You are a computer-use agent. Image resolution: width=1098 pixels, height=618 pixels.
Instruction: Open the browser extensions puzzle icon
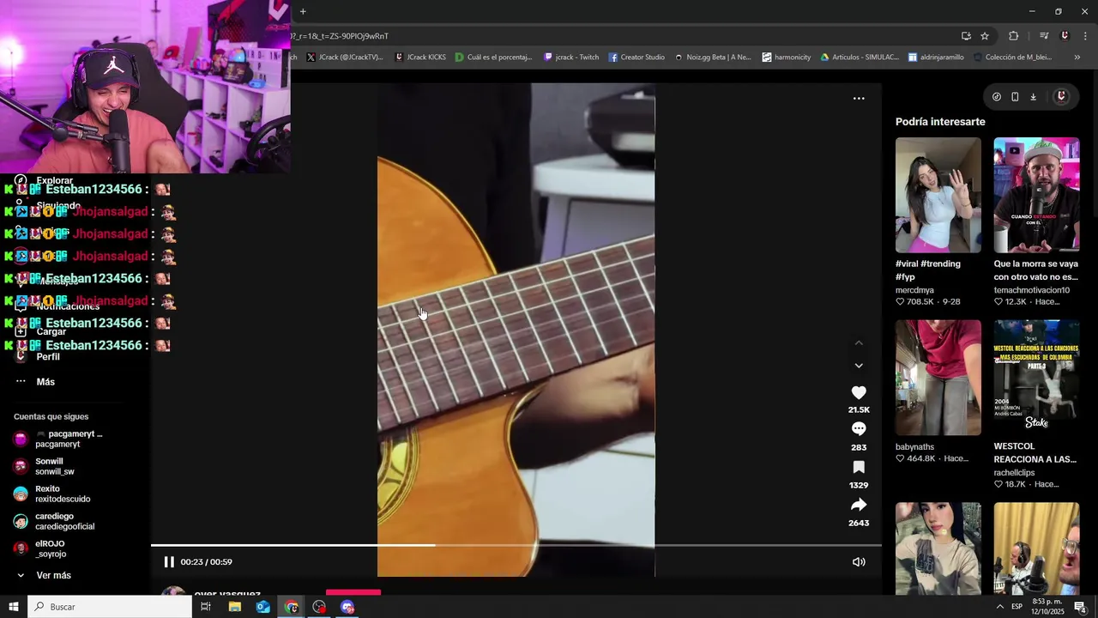tap(1013, 36)
